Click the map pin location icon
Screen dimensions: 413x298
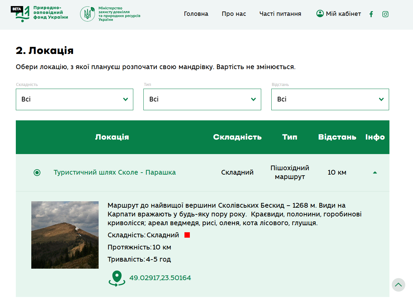tap(117, 278)
